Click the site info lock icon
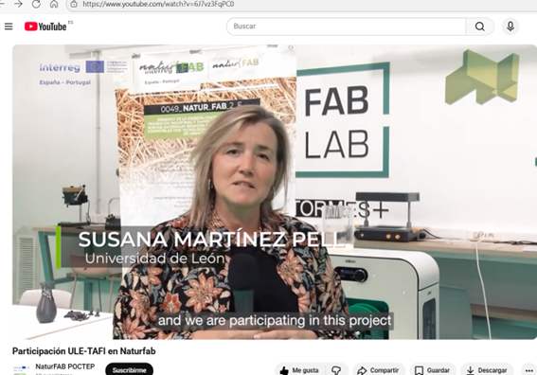This screenshot has height=375, width=537. pyautogui.click(x=74, y=4)
